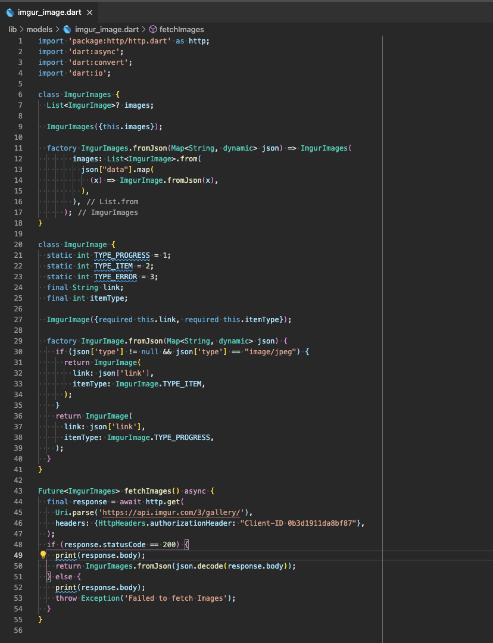Viewport: 493px width, 643px height.
Task: Click line number 29 in the gutter
Action: pos(18,341)
